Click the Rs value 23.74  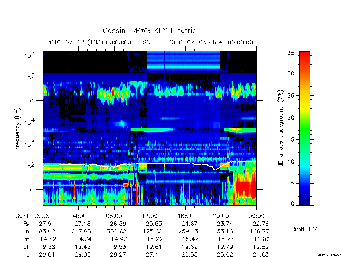[225, 224]
